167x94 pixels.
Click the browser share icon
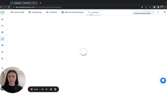tap(146, 7)
